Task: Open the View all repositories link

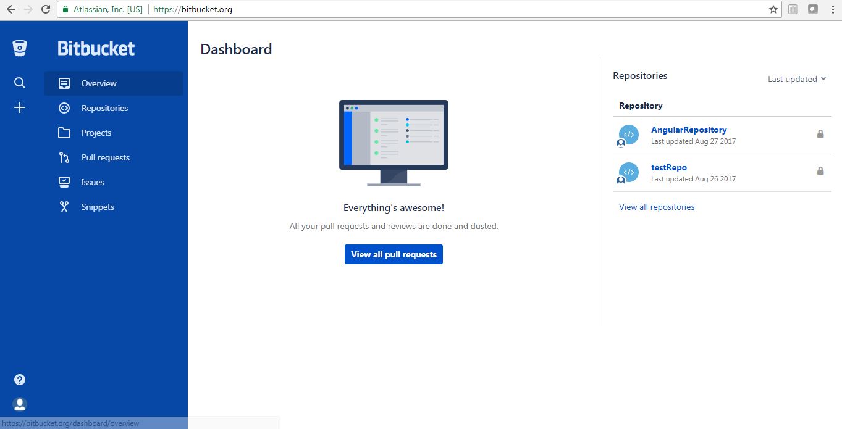Action: pos(656,207)
